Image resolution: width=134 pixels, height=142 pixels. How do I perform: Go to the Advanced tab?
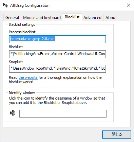[92, 18]
